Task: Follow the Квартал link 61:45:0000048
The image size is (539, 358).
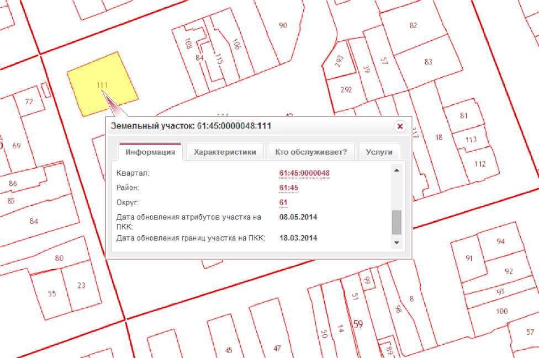Action: click(304, 173)
